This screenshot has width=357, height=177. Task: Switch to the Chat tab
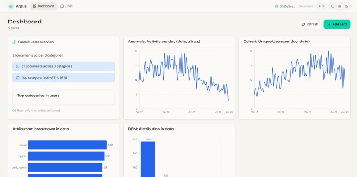[x=66, y=6]
